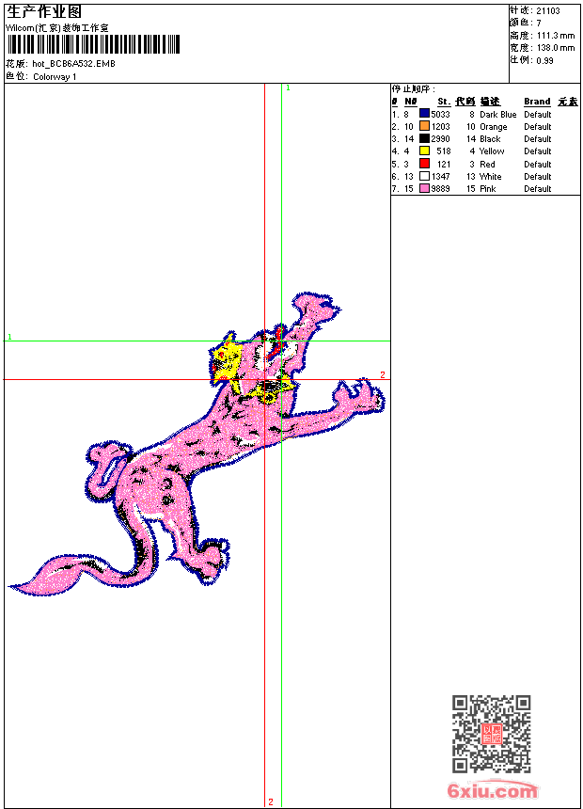The height and width of the screenshot is (809, 583).
Task: Click the White color swatch
Action: [x=425, y=176]
